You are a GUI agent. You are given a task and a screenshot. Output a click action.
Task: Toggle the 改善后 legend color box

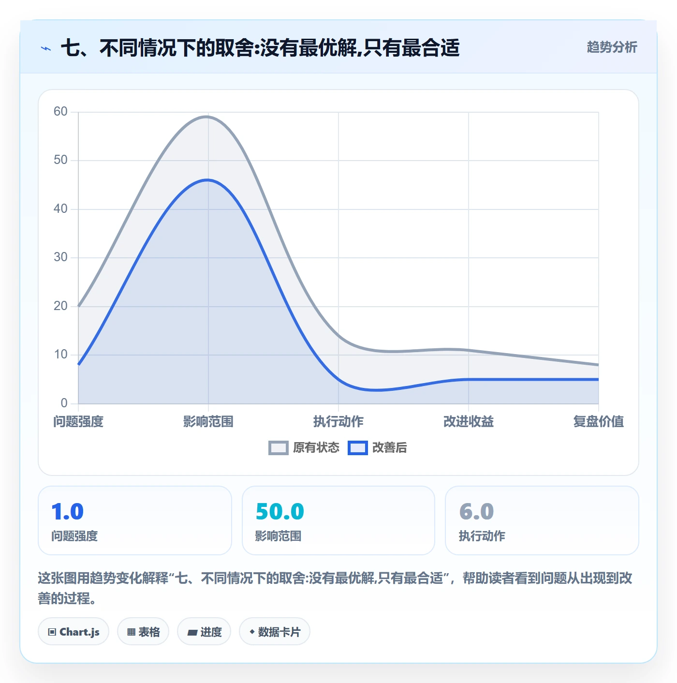click(358, 448)
